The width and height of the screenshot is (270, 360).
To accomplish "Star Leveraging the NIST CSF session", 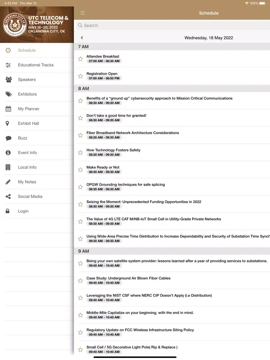I will point(80,298).
